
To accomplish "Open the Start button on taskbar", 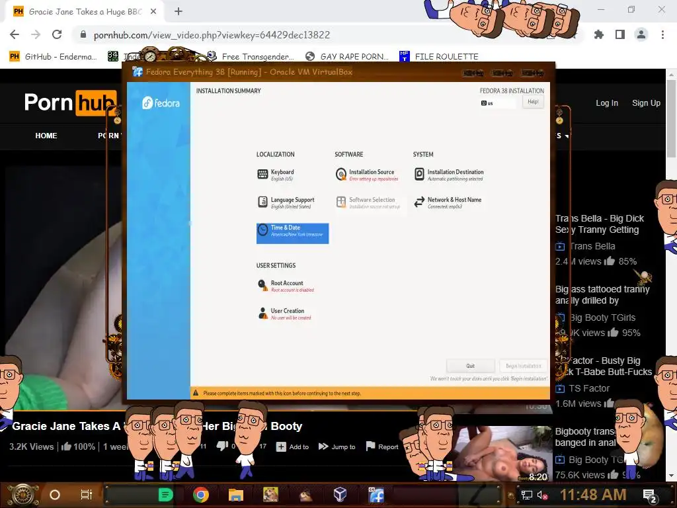I will tap(23, 495).
